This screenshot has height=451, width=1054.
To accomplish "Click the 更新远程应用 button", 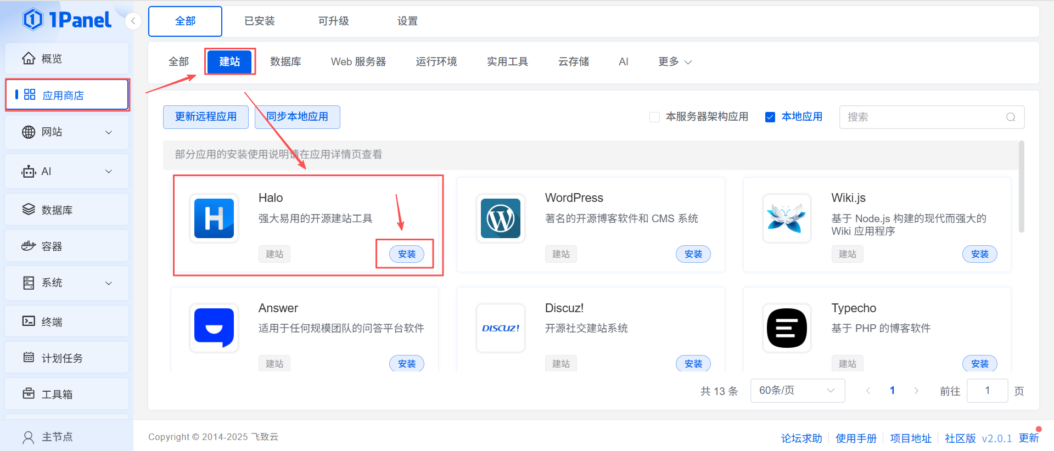I will [x=206, y=117].
